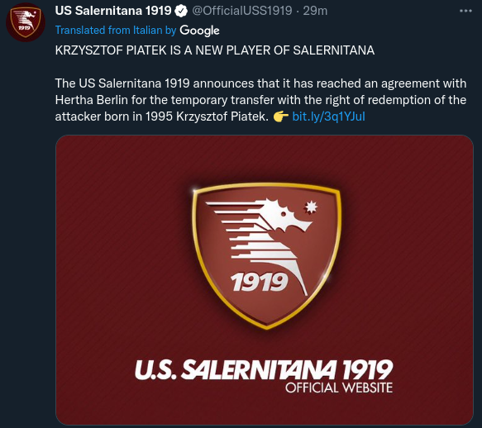Open the bit.ly/3q1YJul shortened link
Screen dimensions: 482x428
point(328,117)
